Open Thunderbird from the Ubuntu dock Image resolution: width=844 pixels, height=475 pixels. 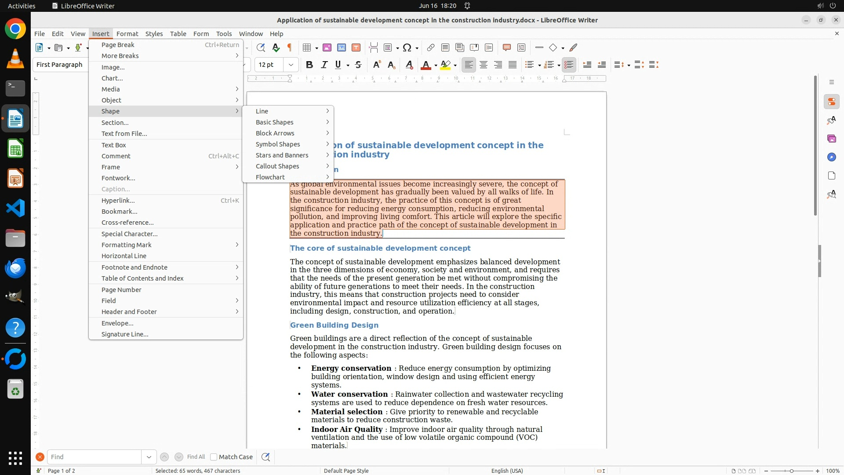[15, 268]
